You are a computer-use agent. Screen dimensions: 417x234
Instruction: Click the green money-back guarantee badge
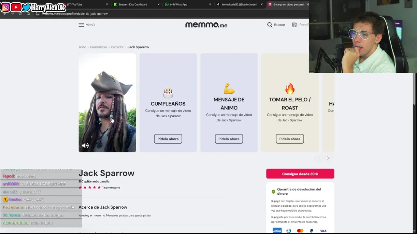point(273,192)
